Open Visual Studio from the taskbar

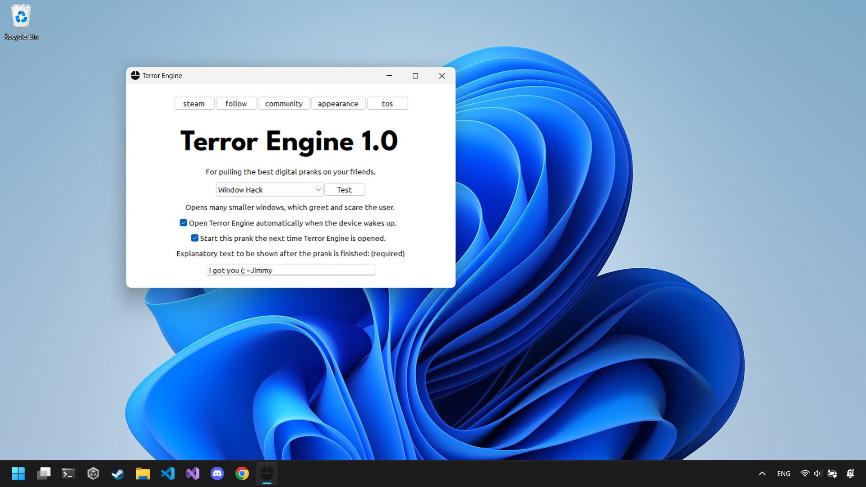193,473
